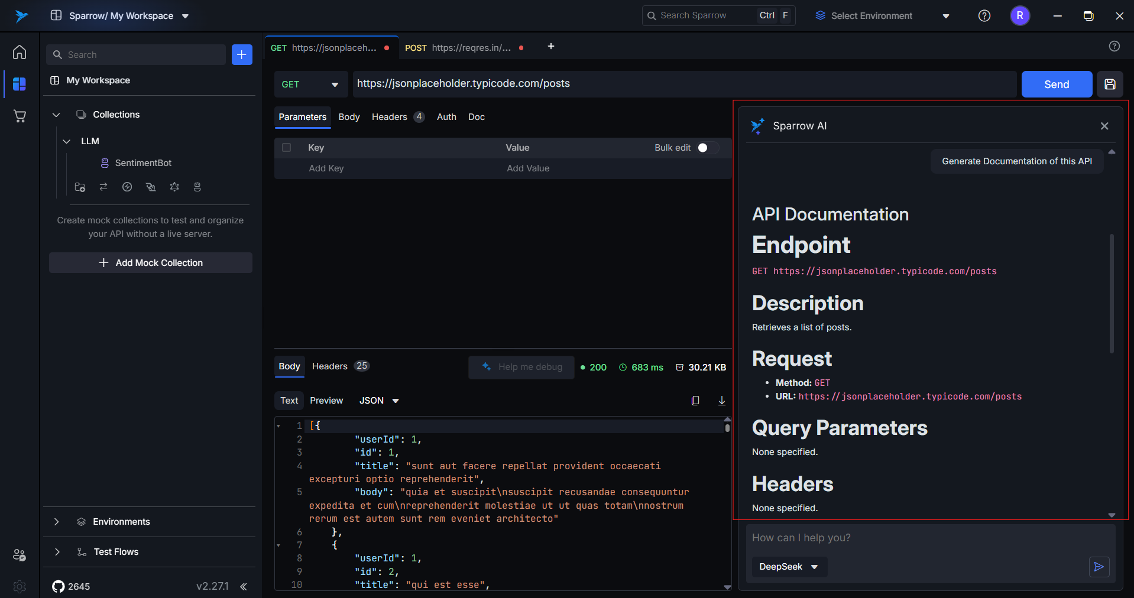Open the settings gear in sidebar
This screenshot has width=1134, height=598.
[20, 586]
